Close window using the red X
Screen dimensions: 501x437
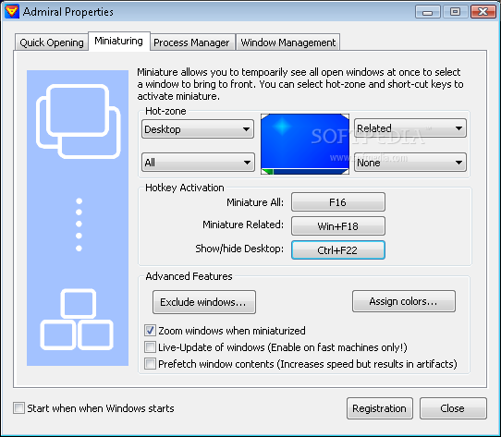483,12
